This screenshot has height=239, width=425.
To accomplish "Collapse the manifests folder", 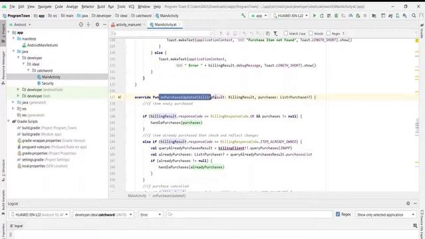I will [x=13, y=39].
